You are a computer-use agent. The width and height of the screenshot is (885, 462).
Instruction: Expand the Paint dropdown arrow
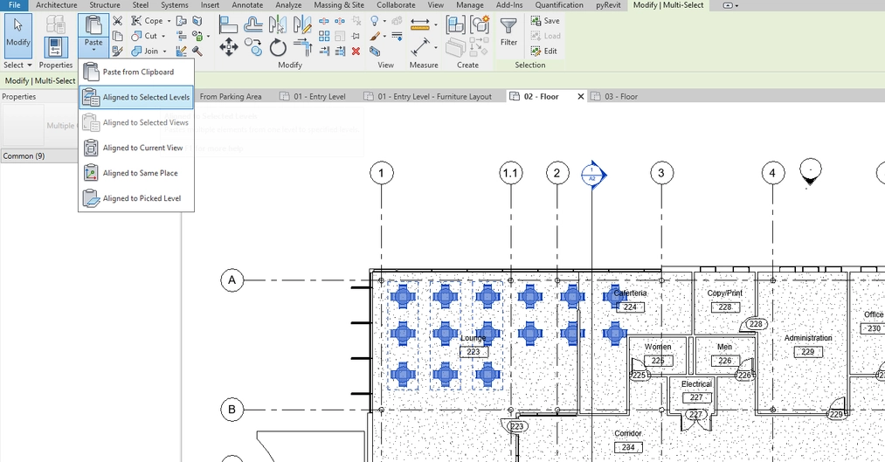click(208, 36)
